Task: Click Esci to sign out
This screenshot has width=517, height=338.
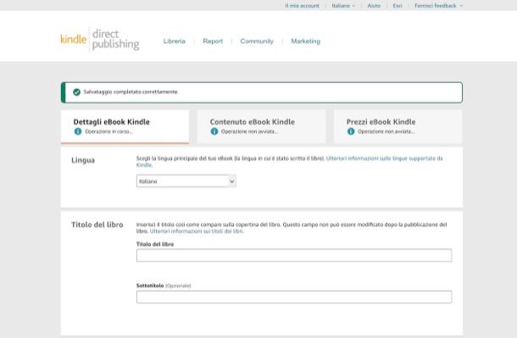Action: click(x=397, y=6)
